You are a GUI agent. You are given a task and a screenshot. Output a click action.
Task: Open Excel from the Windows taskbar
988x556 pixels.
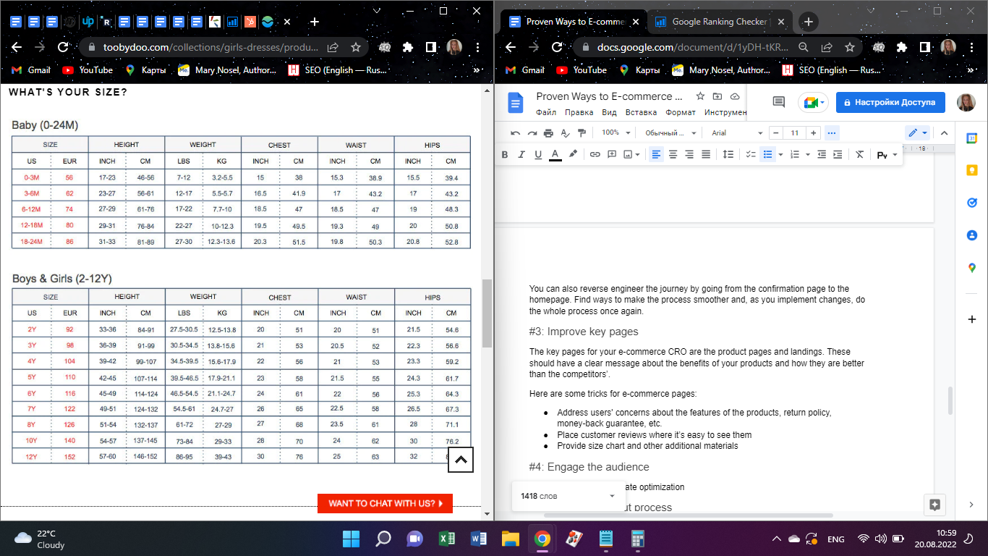[446, 539]
